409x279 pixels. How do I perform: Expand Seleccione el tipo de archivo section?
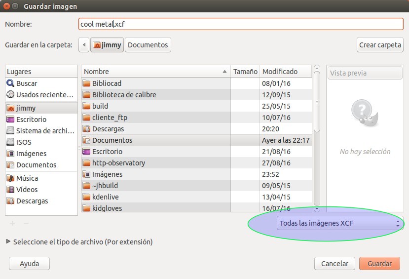coord(8,242)
